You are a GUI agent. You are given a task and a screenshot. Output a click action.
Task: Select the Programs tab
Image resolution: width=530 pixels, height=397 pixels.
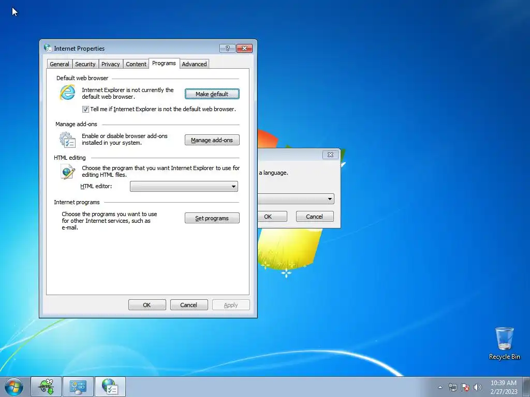[x=164, y=63]
